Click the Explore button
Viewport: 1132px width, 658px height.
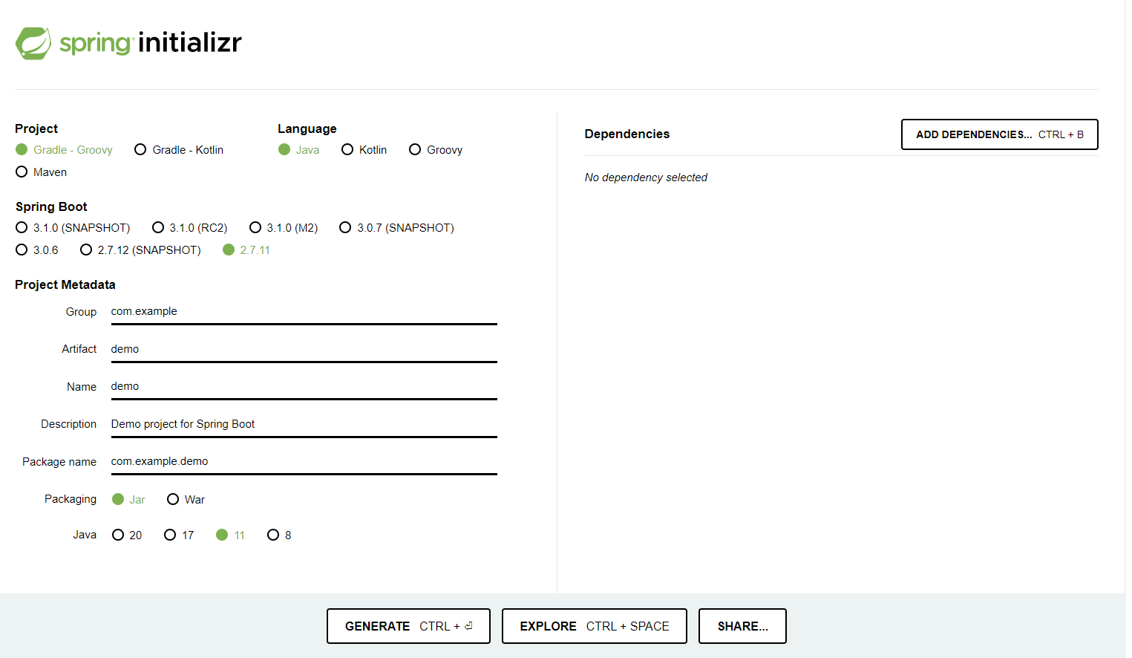(x=595, y=626)
